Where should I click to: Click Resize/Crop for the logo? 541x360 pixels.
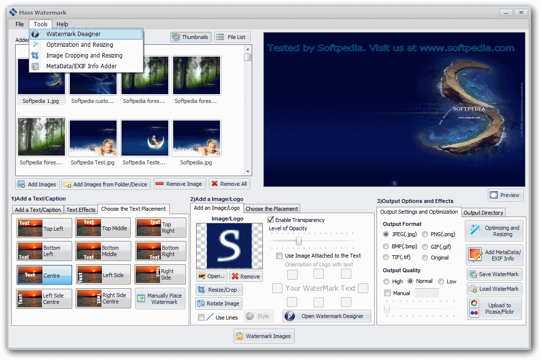(x=219, y=290)
